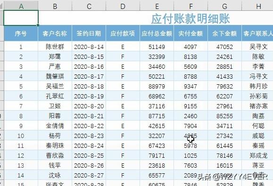The image size is (273, 186).
Task: Select remaining amount cell 34711
Action: coord(224,126)
